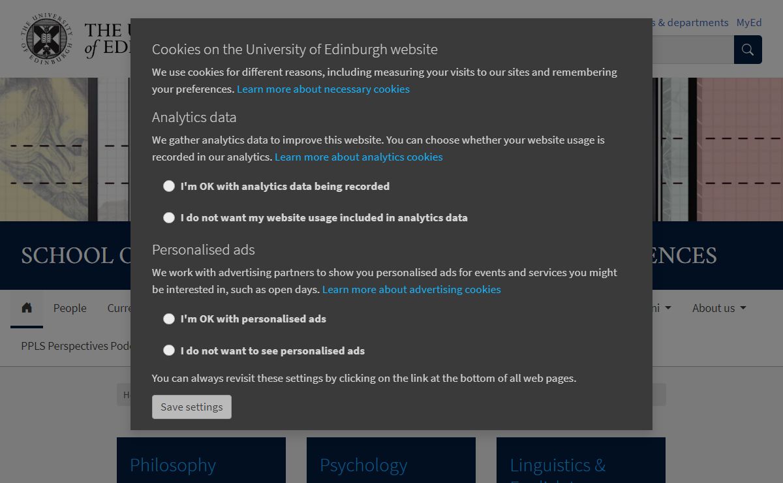Open the People navigation item

tap(70, 308)
